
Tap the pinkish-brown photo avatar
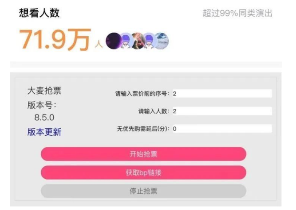[x=138, y=41]
